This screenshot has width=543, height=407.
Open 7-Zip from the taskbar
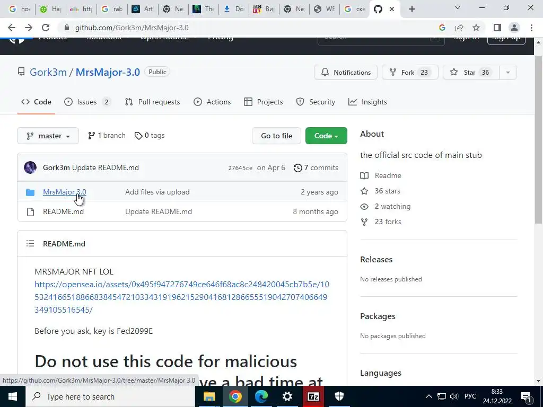tap(313, 396)
